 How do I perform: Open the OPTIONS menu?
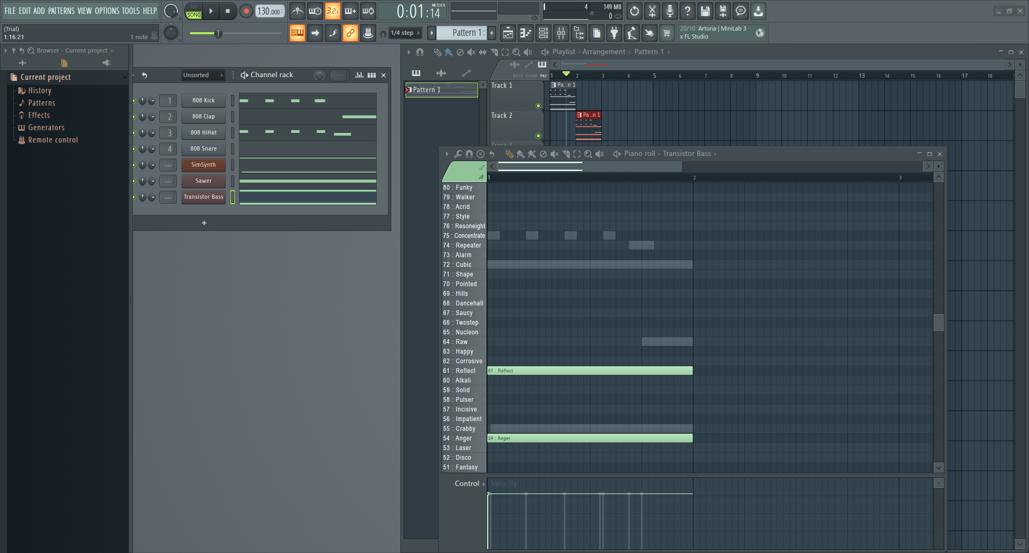click(107, 11)
